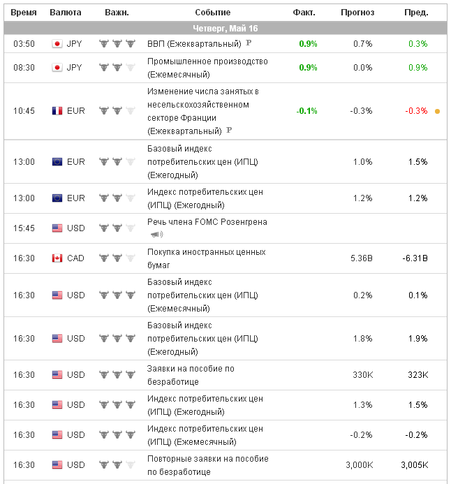The width and height of the screenshot is (451, 484).
Task: Open the Промышленное производство (Ежемесячный) event
Action: 207,68
